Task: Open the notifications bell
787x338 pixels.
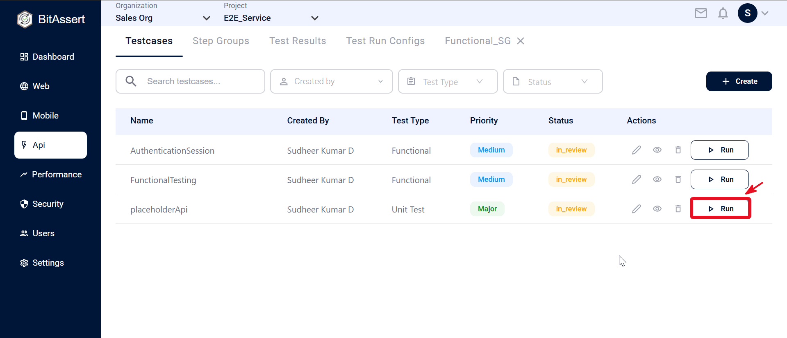Action: coord(723,13)
